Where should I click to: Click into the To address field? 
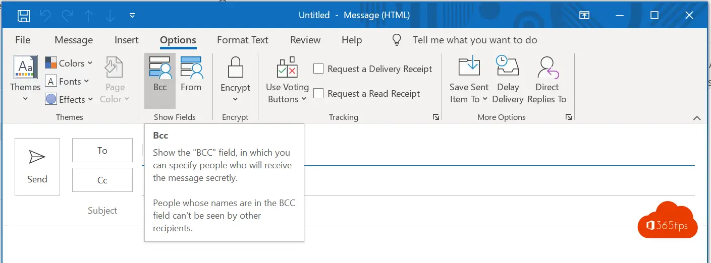click(x=418, y=151)
